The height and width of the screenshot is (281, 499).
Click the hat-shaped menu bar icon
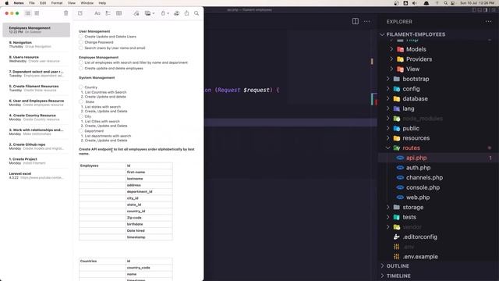point(426,3)
